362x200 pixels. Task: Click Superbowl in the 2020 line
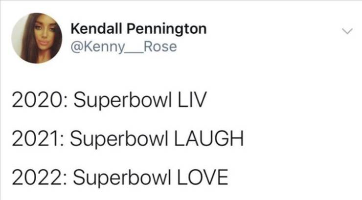point(123,101)
